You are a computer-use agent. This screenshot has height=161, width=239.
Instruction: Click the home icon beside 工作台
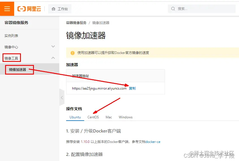(x=53, y=9)
